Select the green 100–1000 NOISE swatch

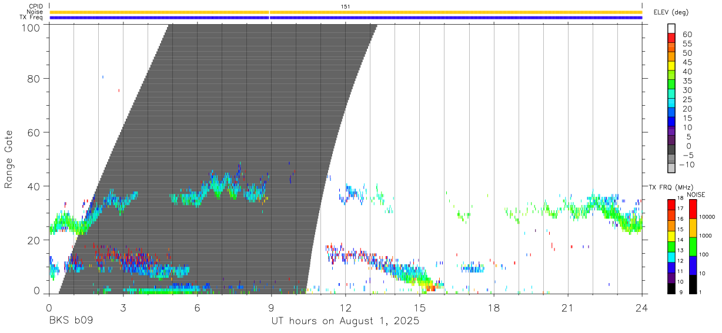click(693, 246)
